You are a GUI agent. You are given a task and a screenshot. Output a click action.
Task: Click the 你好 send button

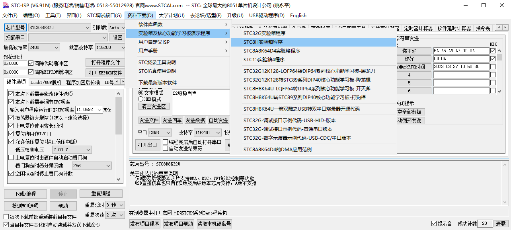click(409, 59)
